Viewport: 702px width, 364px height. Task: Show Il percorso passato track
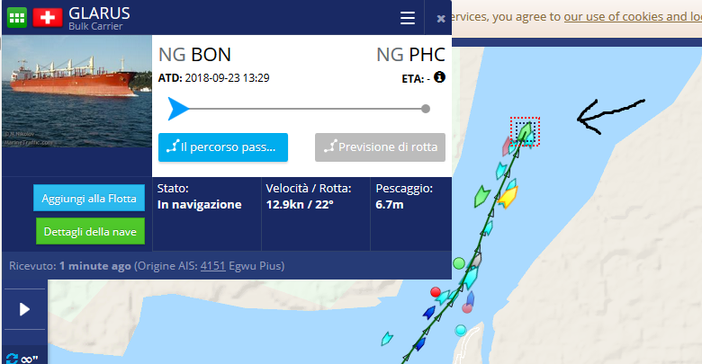223,147
